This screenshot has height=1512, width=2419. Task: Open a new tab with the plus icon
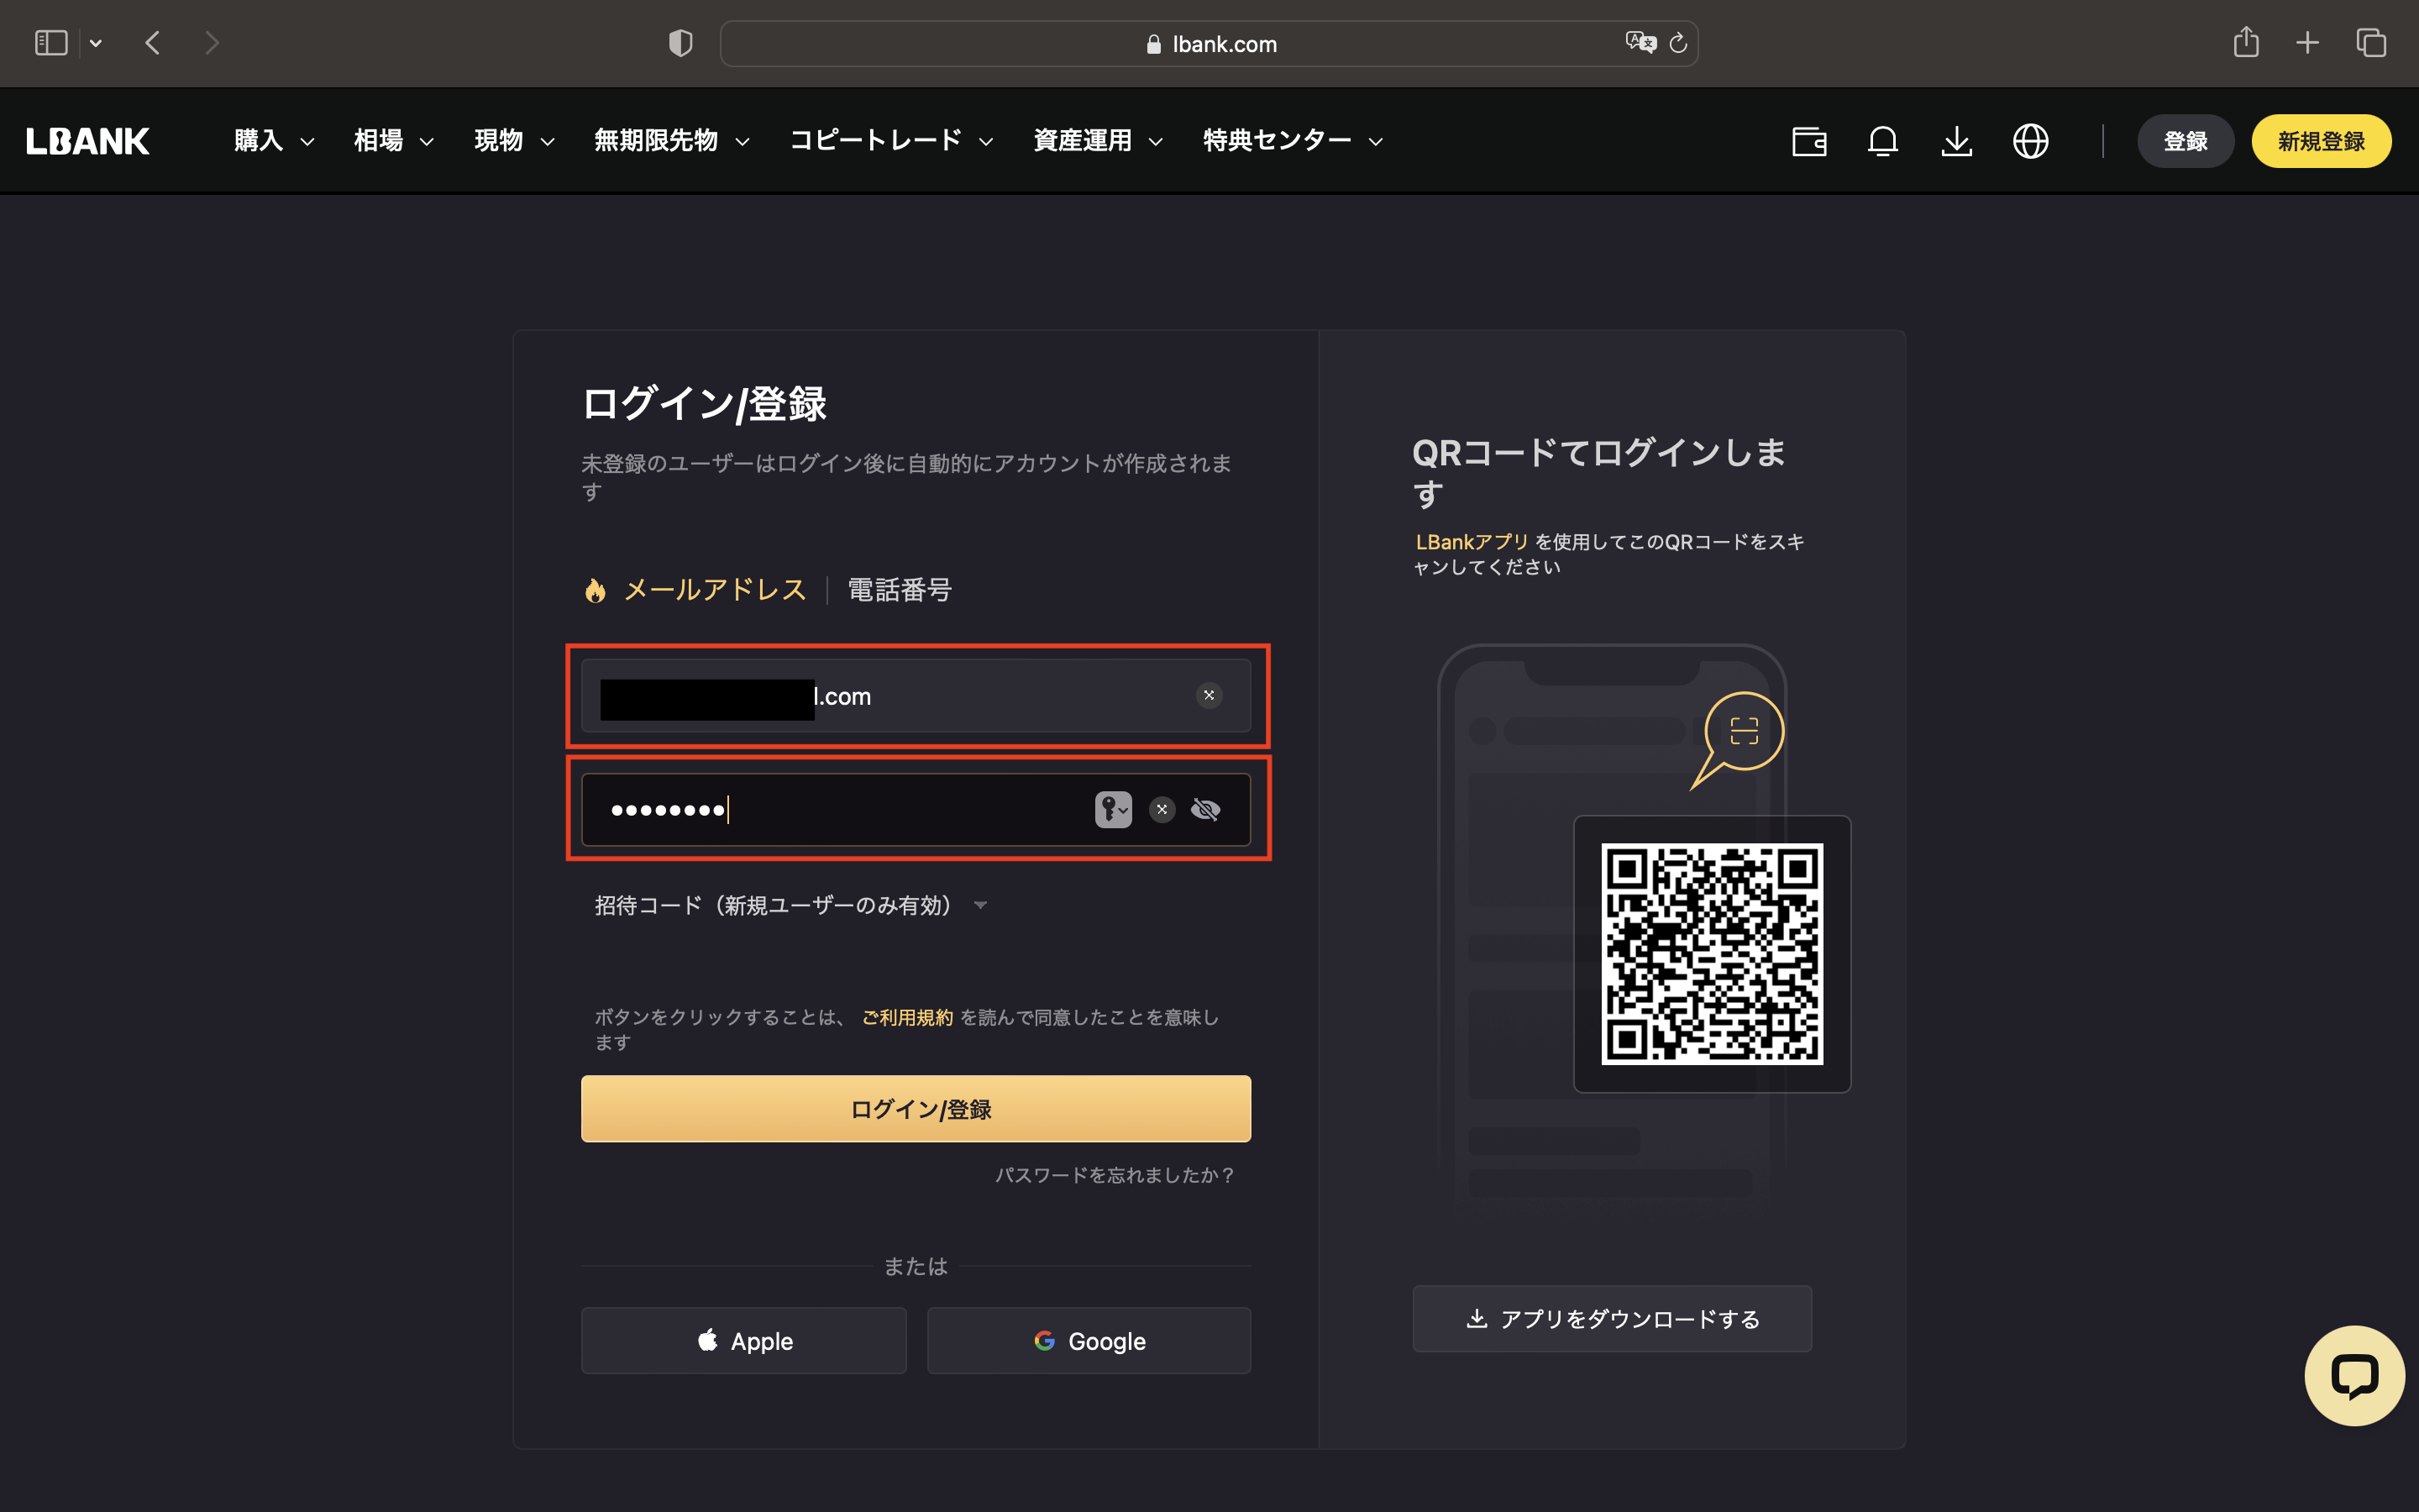coord(2308,42)
